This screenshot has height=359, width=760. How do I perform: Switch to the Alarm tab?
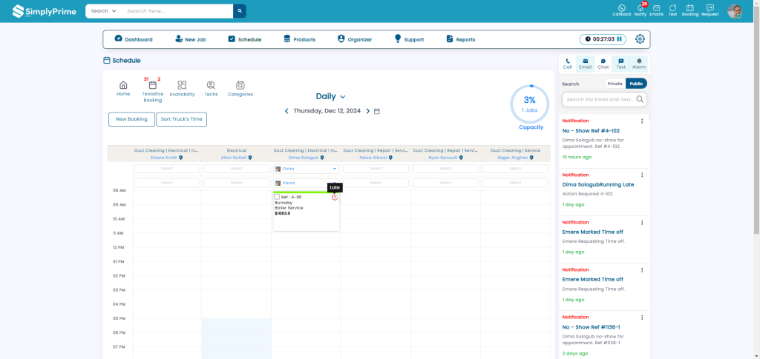click(x=639, y=64)
